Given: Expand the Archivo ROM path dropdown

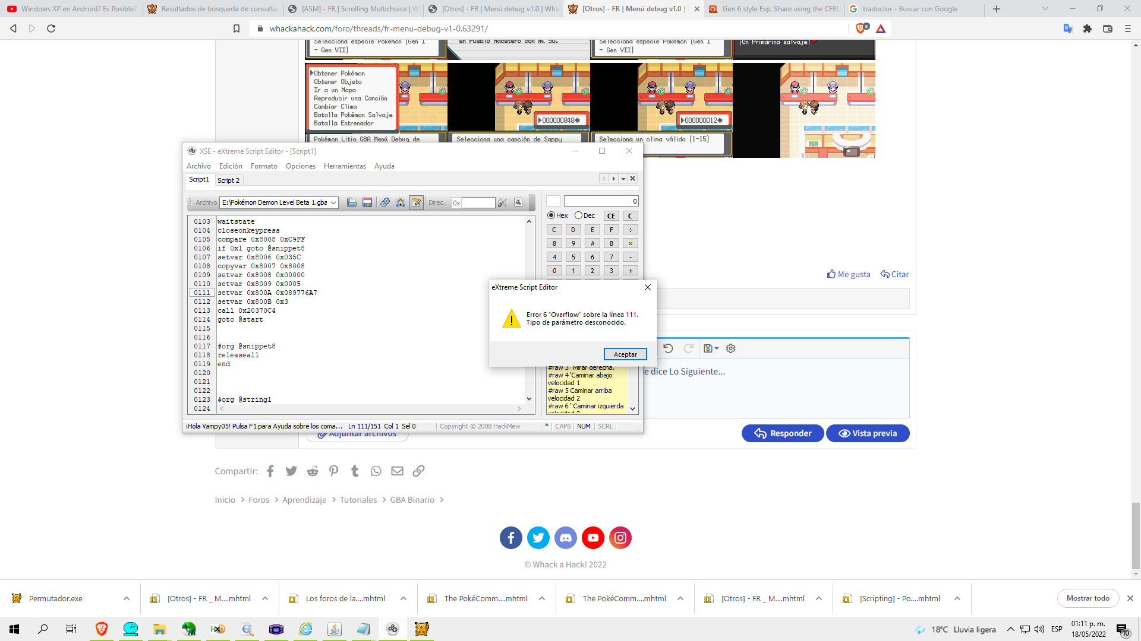Looking at the screenshot, I should coord(333,202).
